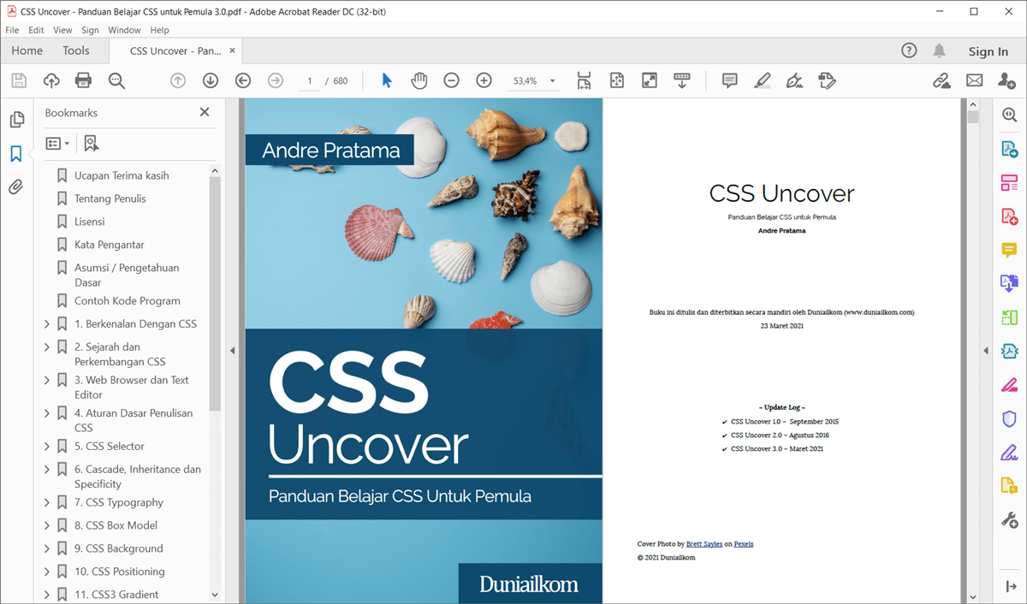
Task: Open the yellow Comment tool in right pane
Action: pos(1009,250)
